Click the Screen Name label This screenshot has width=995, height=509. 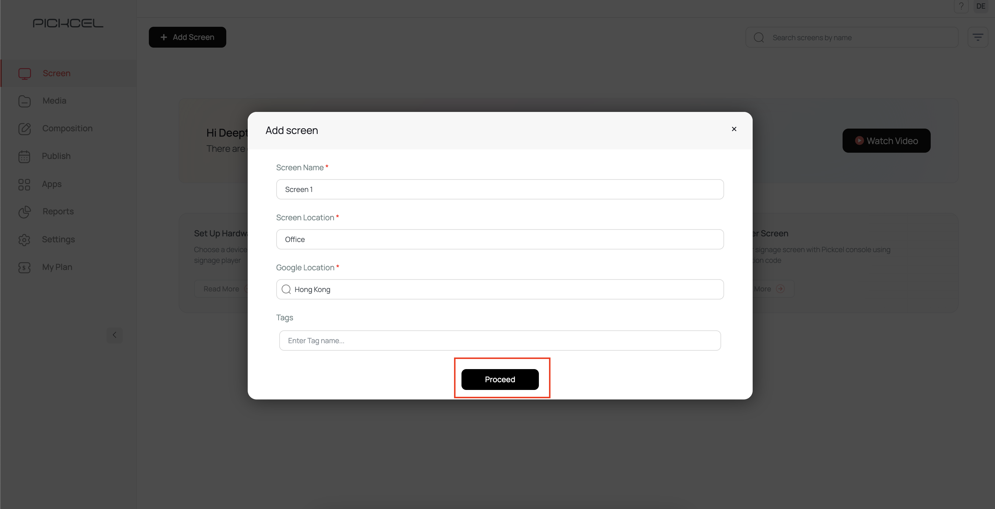(300, 168)
